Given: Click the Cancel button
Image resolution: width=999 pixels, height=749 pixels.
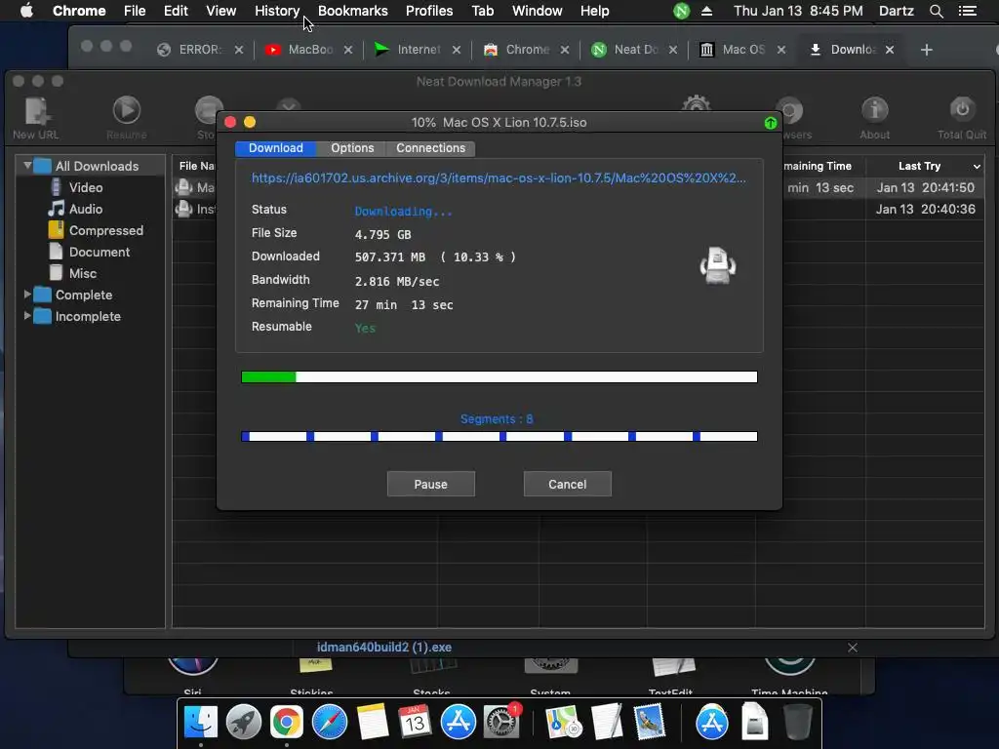Looking at the screenshot, I should 567,484.
